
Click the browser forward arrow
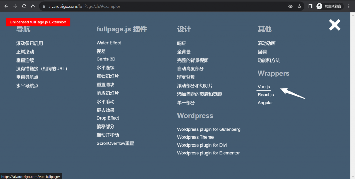point(15,6)
